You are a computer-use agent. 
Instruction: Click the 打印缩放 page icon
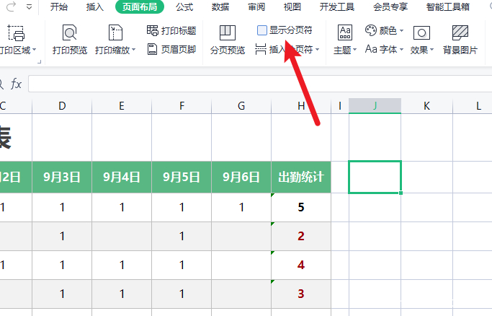click(115, 32)
